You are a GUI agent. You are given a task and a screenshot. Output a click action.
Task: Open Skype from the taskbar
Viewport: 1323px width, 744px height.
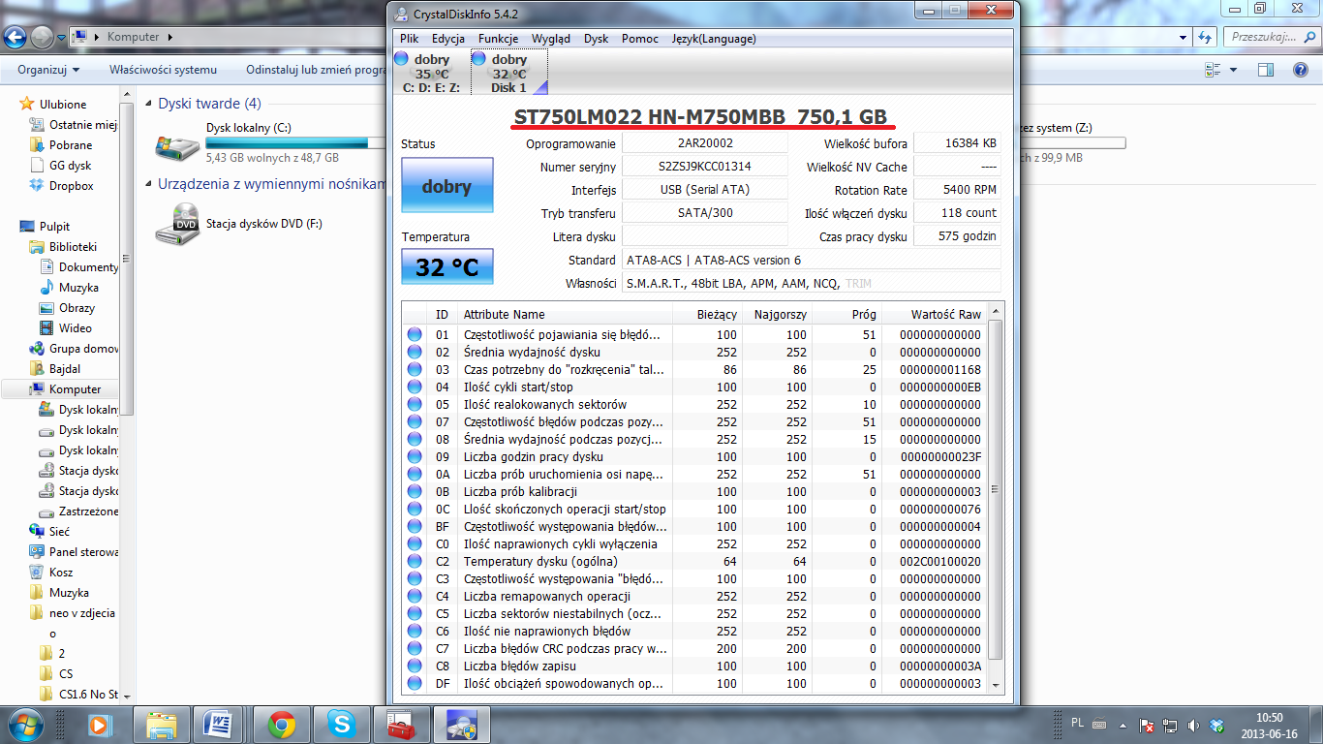(341, 725)
